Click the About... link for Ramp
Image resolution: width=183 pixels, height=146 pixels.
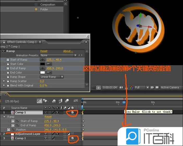[68, 51]
